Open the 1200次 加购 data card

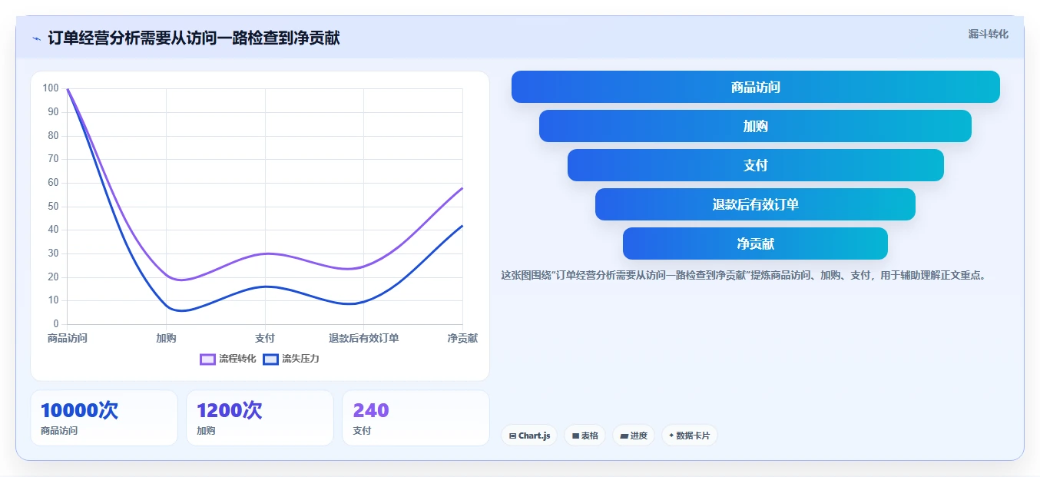pyautogui.click(x=260, y=418)
